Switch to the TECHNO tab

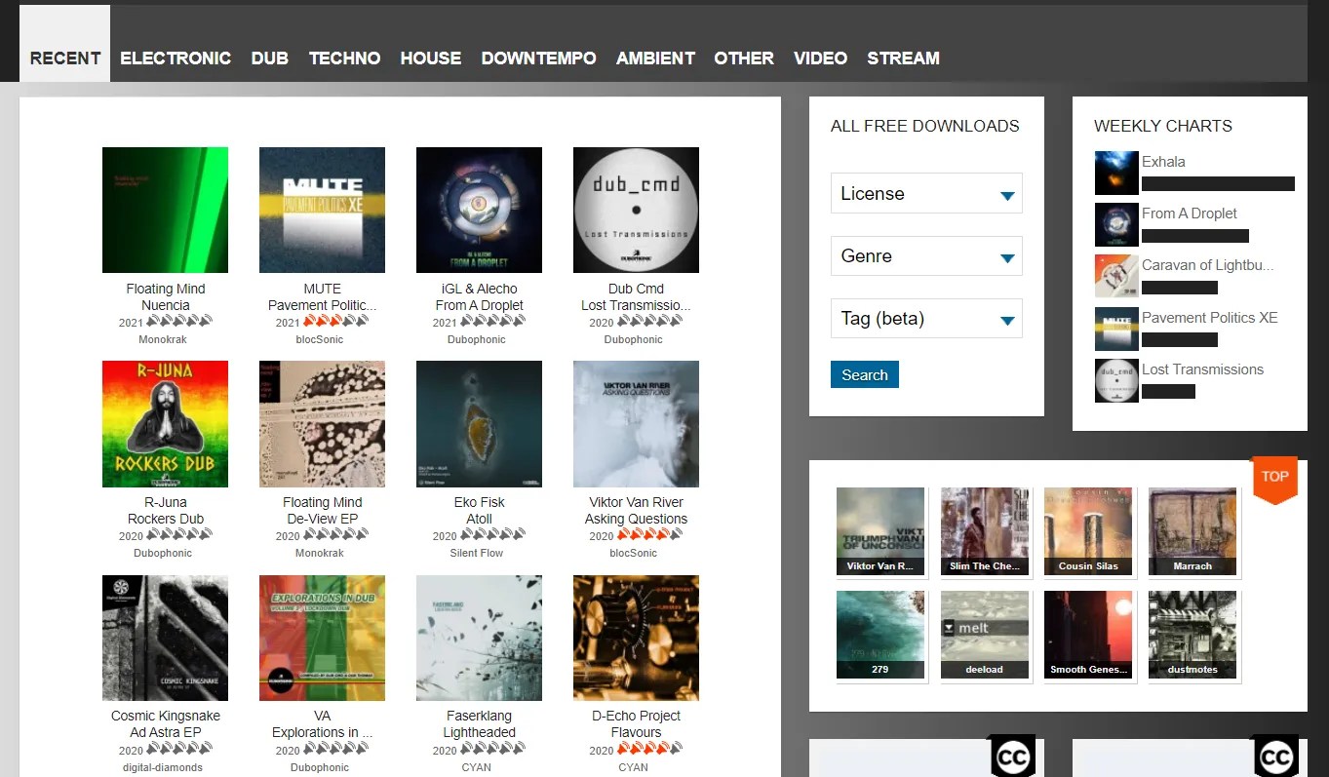click(344, 58)
